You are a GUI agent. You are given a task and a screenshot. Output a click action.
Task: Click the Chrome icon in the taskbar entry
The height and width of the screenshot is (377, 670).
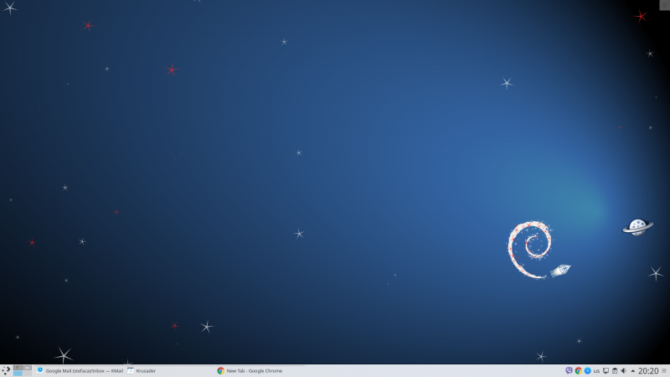(x=220, y=371)
